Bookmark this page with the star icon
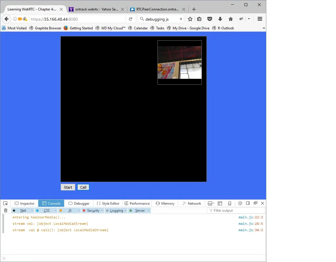This screenshot has height=262, width=336. point(190,19)
